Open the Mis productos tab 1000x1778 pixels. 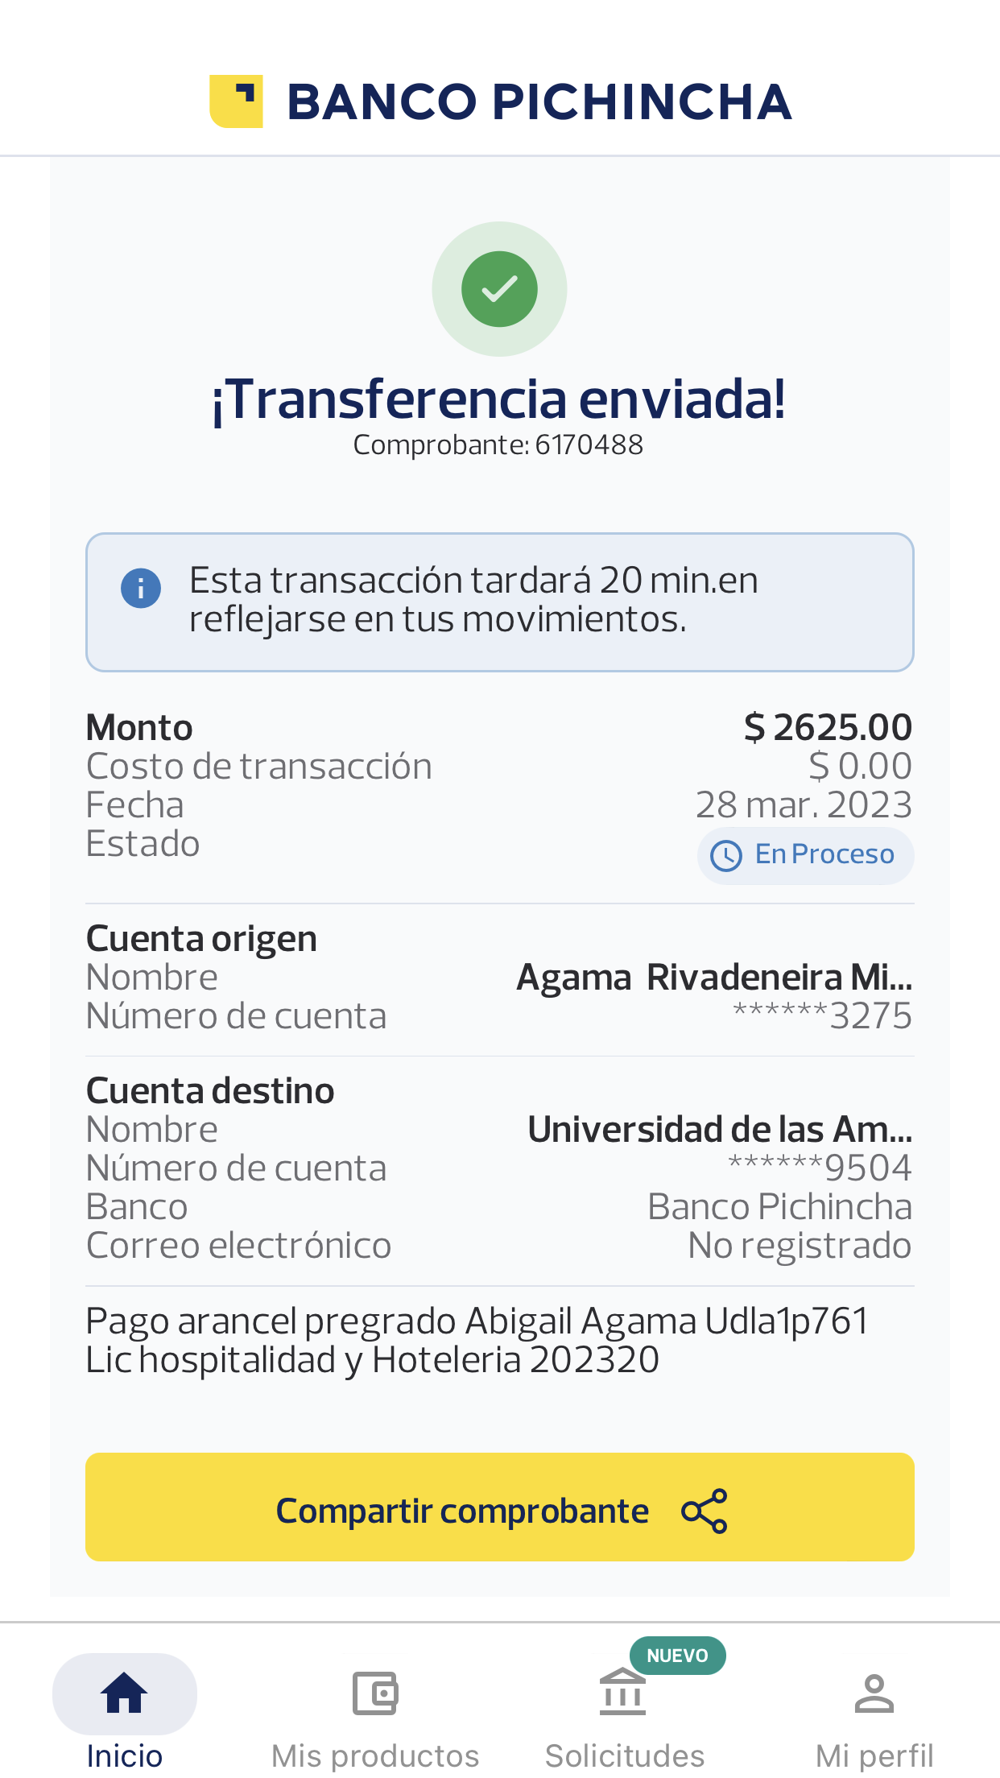click(375, 1755)
